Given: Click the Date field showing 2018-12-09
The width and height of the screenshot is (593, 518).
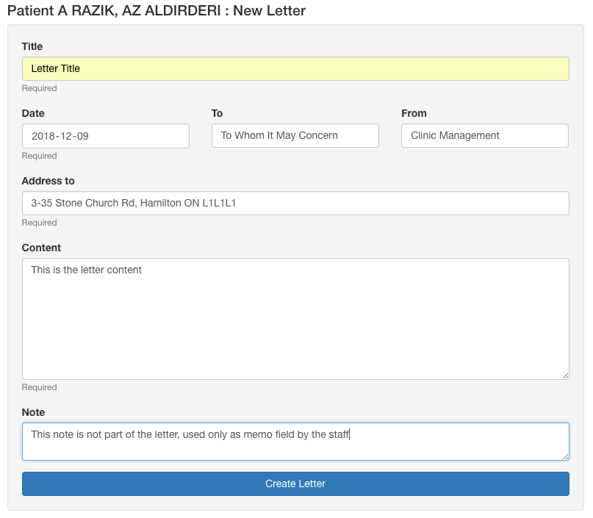Looking at the screenshot, I should coord(106,136).
